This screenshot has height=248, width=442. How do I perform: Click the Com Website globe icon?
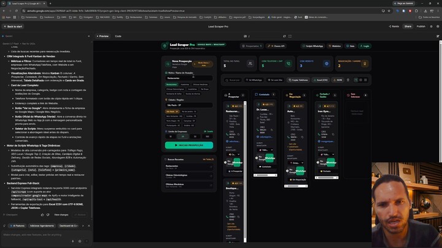click(x=327, y=64)
